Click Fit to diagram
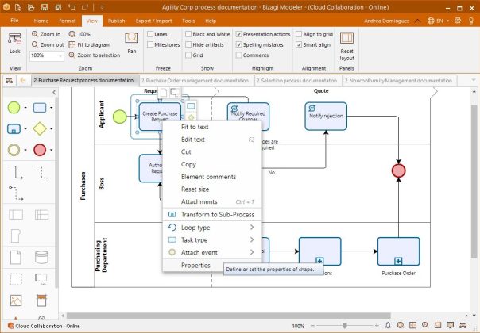Viewport: 480px width, 333px height. coord(90,44)
